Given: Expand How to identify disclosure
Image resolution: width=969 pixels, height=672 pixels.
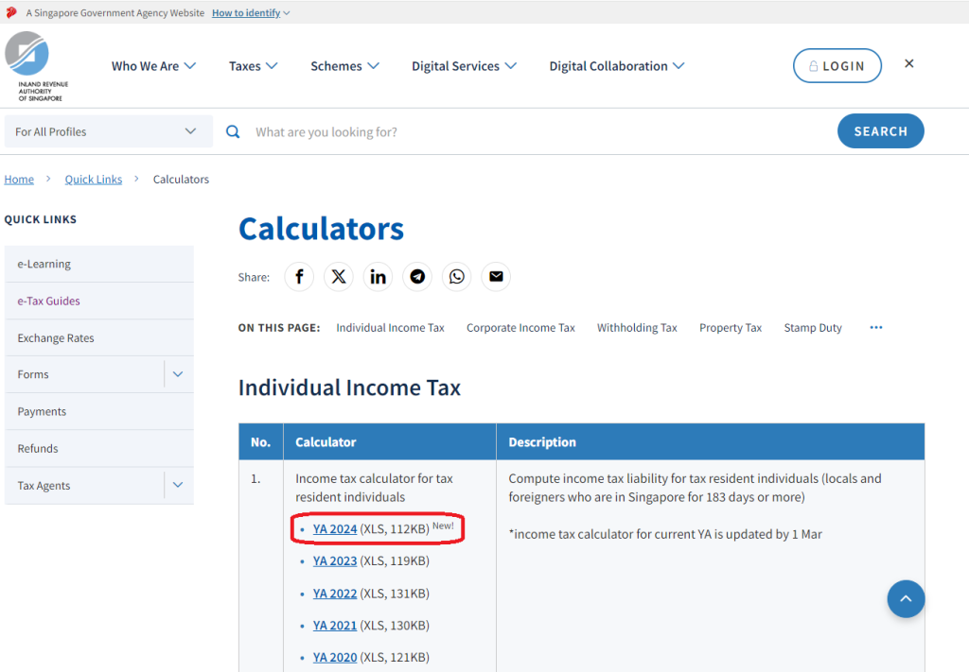Looking at the screenshot, I should [x=251, y=13].
